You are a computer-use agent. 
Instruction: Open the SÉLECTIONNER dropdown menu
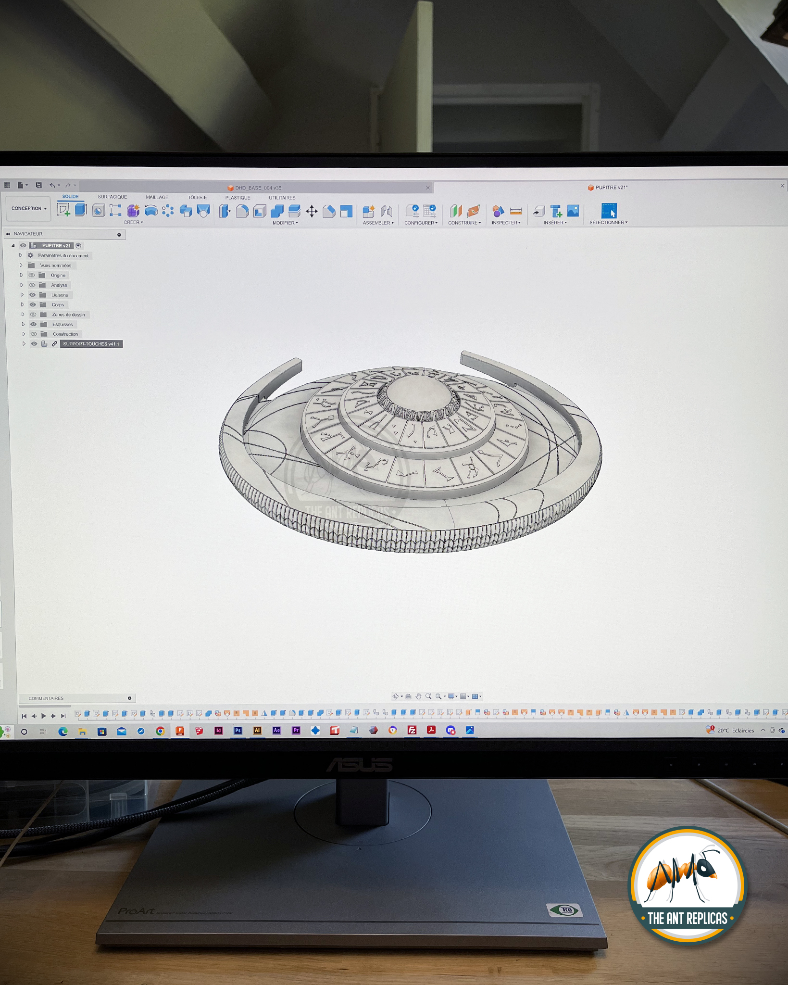pos(609,222)
